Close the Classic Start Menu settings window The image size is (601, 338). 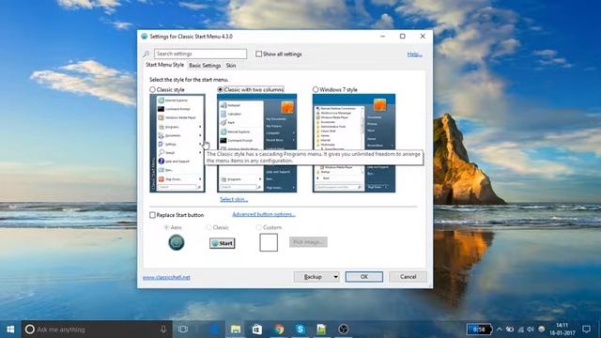[423, 36]
